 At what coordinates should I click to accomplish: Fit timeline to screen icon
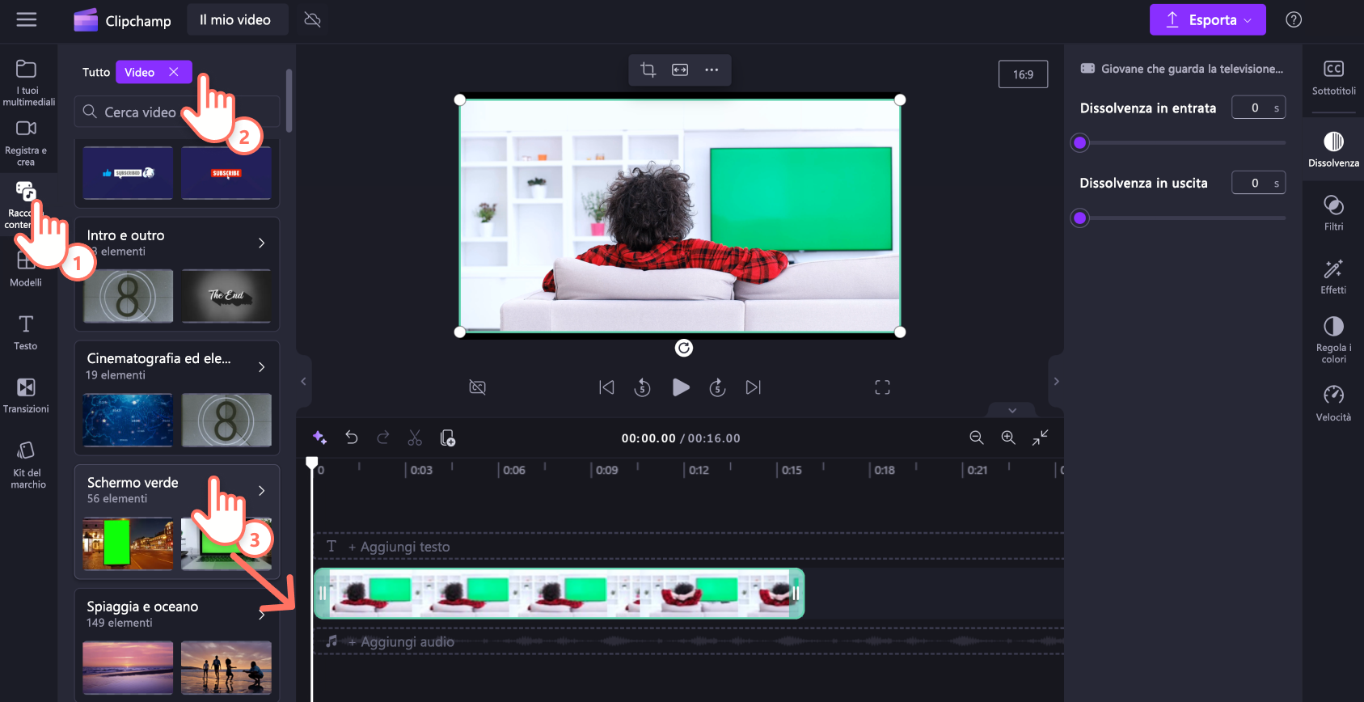pos(1040,438)
